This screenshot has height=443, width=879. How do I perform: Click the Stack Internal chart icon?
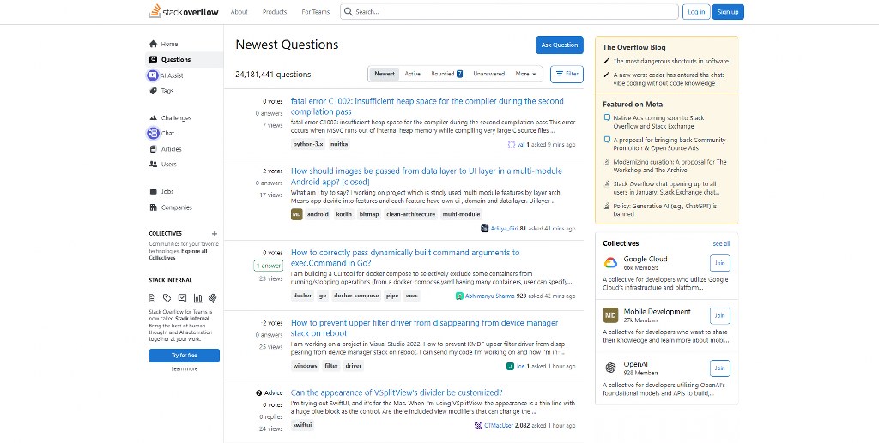[x=198, y=298]
